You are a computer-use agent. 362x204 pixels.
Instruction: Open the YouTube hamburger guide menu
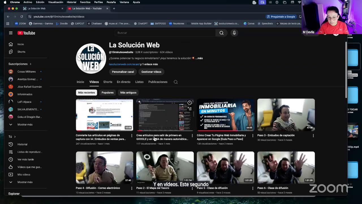click(11, 33)
